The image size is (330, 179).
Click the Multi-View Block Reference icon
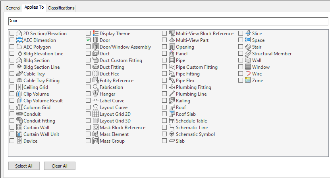coord(172,34)
